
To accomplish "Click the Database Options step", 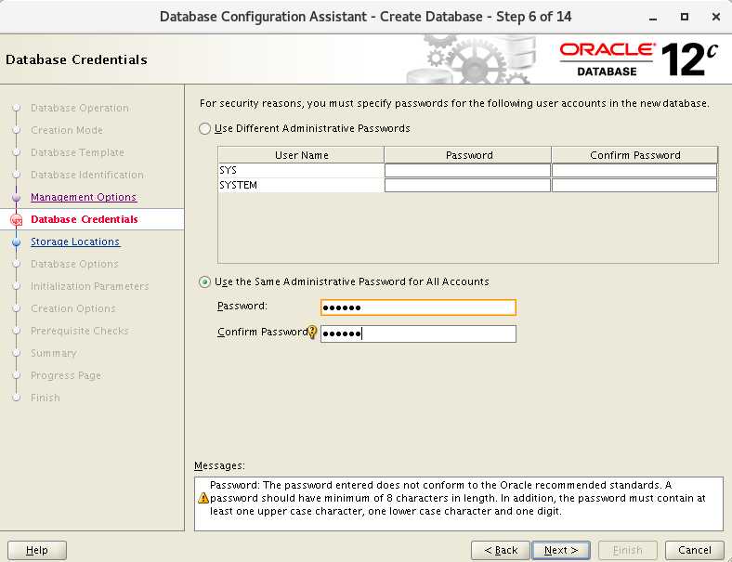I will point(74,264).
